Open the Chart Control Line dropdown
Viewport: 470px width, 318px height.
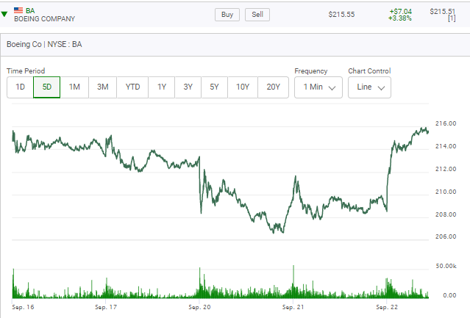click(x=369, y=87)
